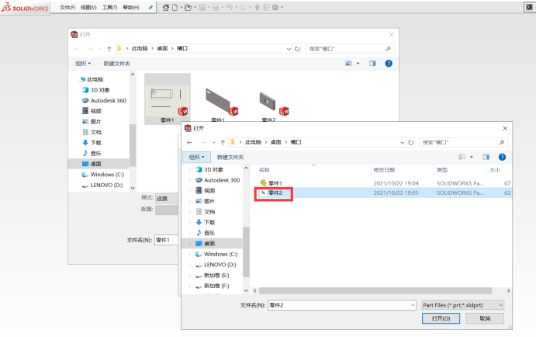Click Help icon in front Open dialog
Screen dimensions: 536x337
pyautogui.click(x=502, y=157)
